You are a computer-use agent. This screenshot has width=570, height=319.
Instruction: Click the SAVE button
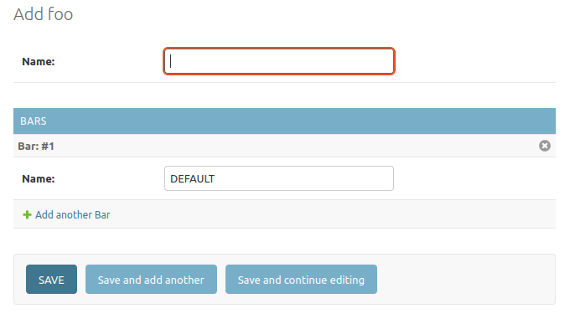coord(51,279)
